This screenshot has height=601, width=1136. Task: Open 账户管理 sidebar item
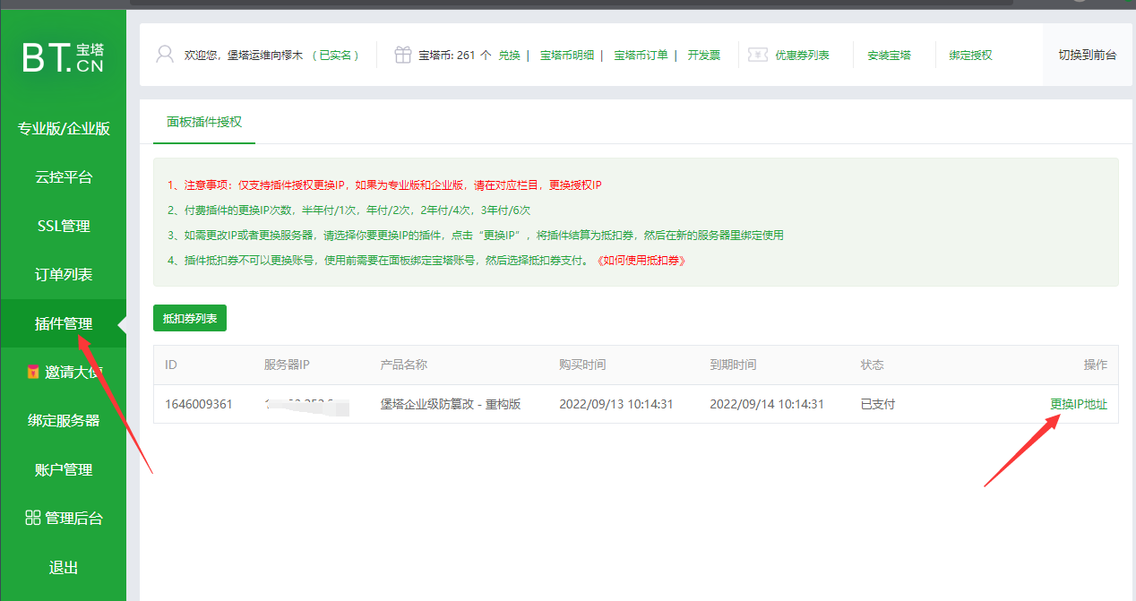point(64,469)
